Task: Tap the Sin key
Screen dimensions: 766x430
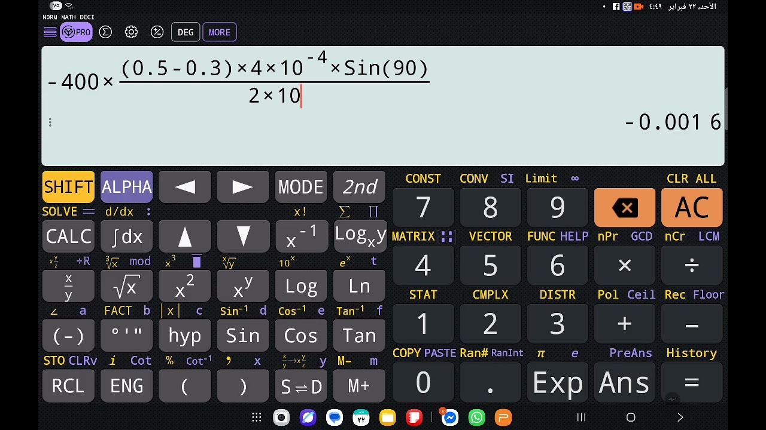Action: click(x=243, y=336)
